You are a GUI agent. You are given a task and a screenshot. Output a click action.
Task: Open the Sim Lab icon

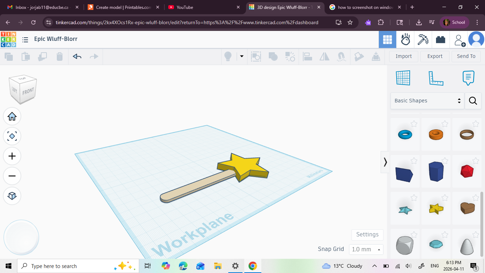[405, 39]
